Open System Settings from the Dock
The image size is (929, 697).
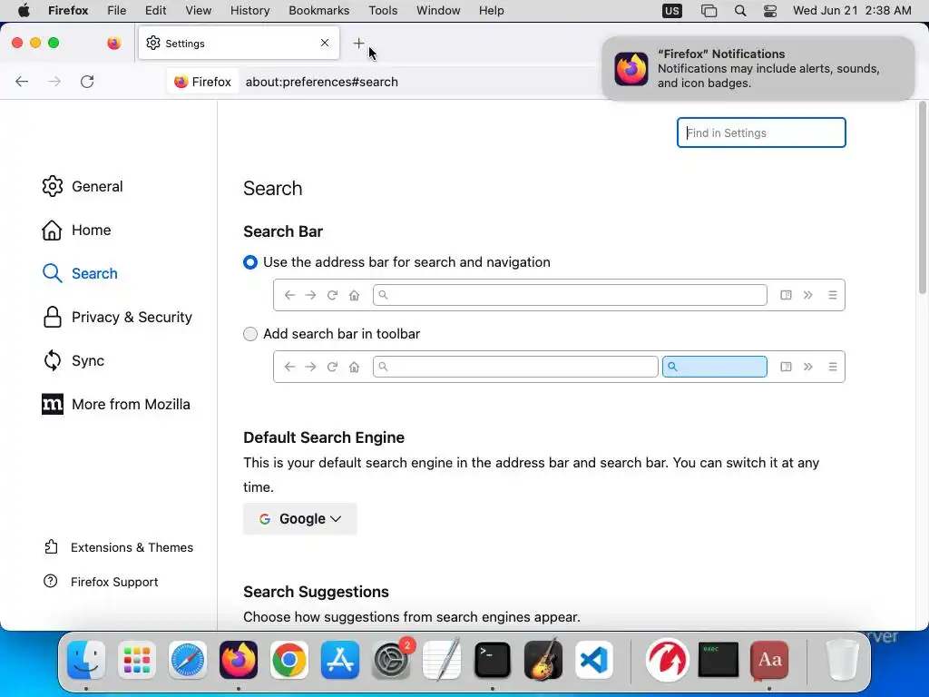[391, 660]
